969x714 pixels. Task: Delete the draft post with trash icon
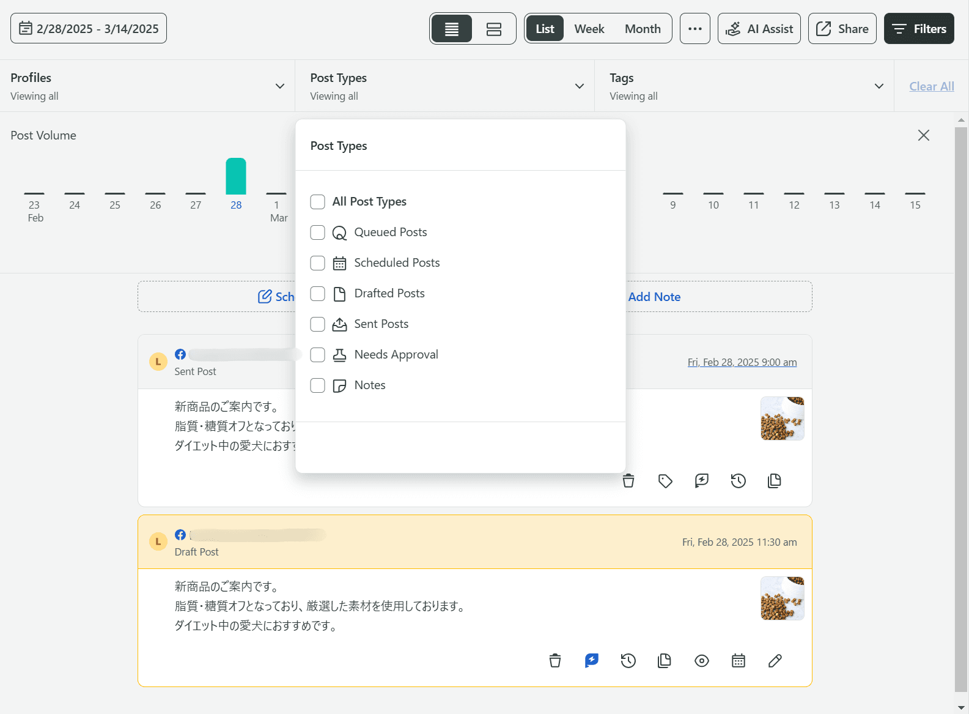tap(555, 661)
